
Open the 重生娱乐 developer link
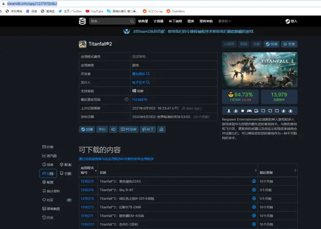[141, 74]
